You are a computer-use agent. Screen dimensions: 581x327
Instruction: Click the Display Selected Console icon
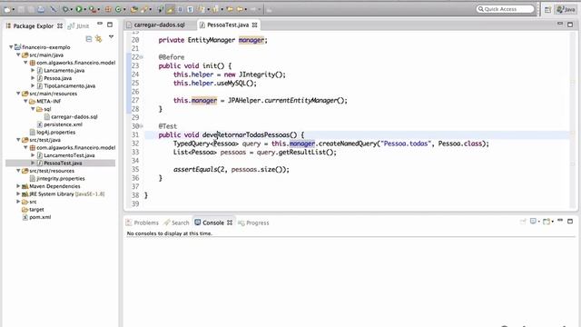click(x=533, y=222)
